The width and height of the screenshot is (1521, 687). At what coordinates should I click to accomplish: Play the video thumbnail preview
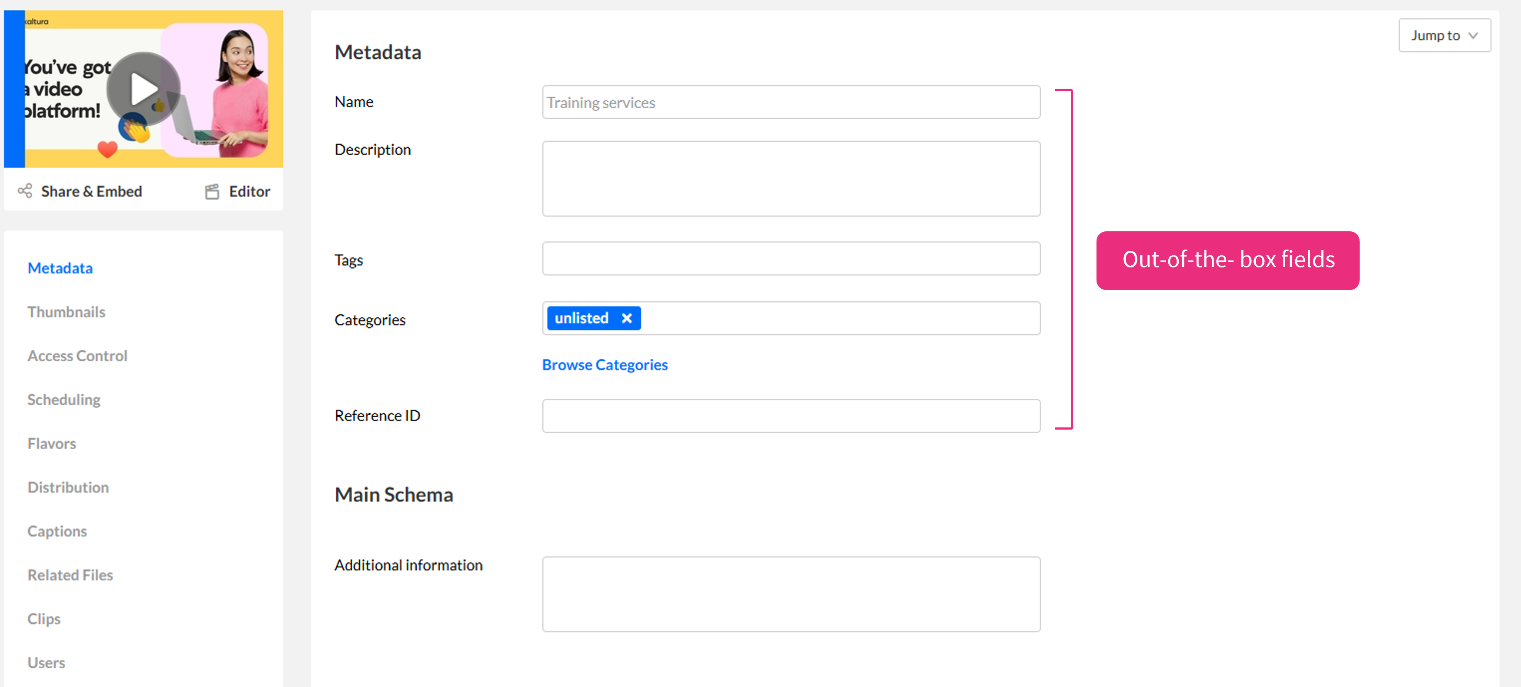(x=144, y=89)
